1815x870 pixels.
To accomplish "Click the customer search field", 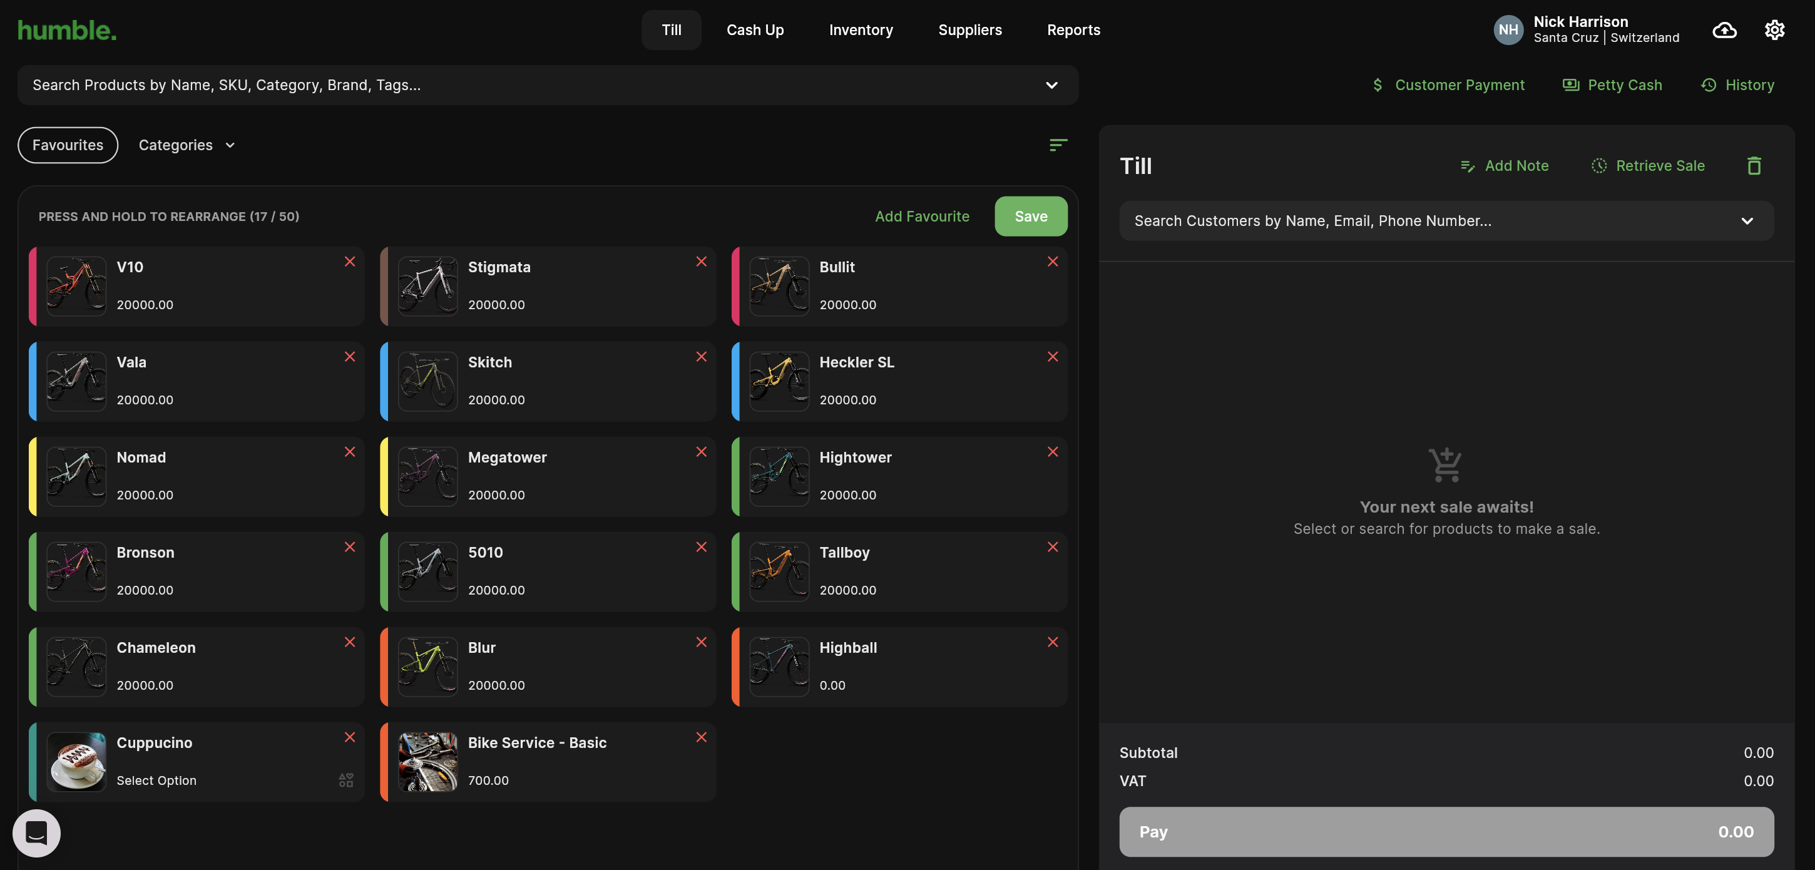I will pos(1446,221).
